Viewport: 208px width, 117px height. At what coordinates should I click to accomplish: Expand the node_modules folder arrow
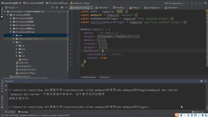[14, 39]
